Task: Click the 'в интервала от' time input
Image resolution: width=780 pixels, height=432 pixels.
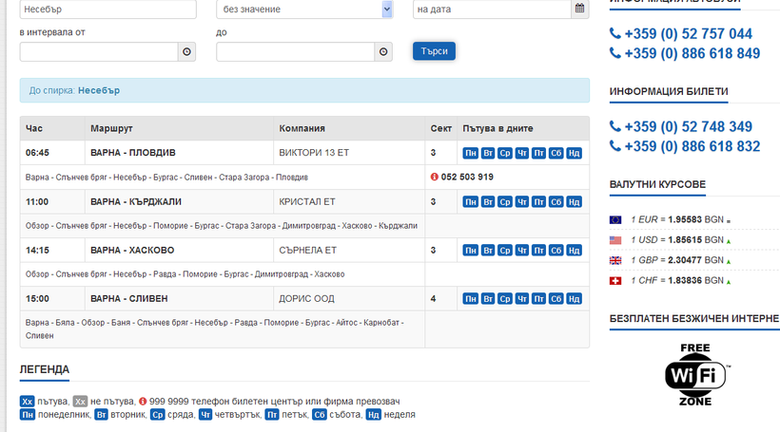Action: (99, 52)
